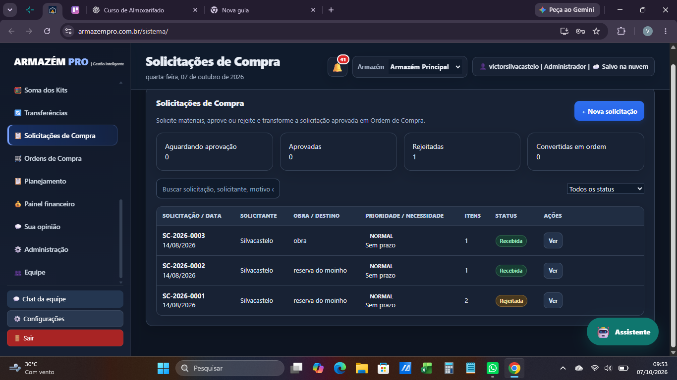Image resolution: width=677 pixels, height=380 pixels.
Task: Open the Windows Start menu
Action: 163,368
